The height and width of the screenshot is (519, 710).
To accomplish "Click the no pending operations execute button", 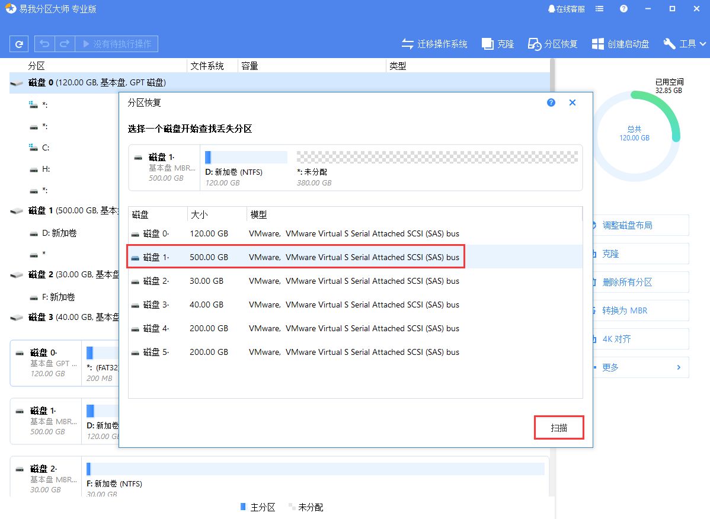I will (x=117, y=44).
